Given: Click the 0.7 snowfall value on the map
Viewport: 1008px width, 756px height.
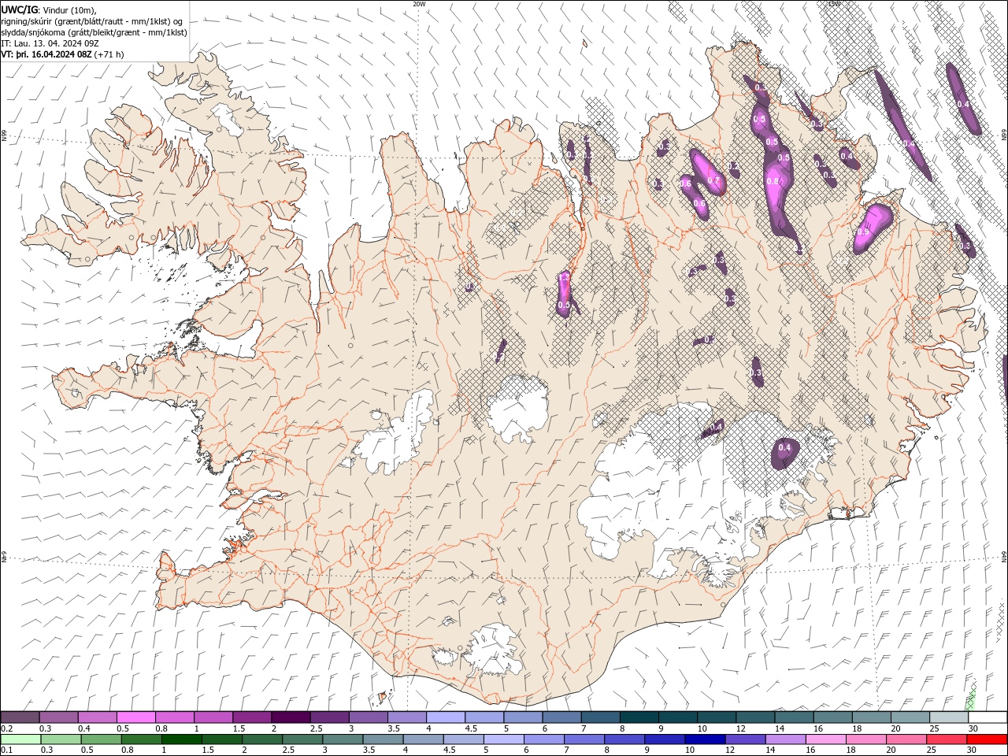Looking at the screenshot, I should tap(713, 180).
